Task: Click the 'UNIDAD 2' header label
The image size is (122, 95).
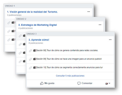Action: [x=21, y=19]
